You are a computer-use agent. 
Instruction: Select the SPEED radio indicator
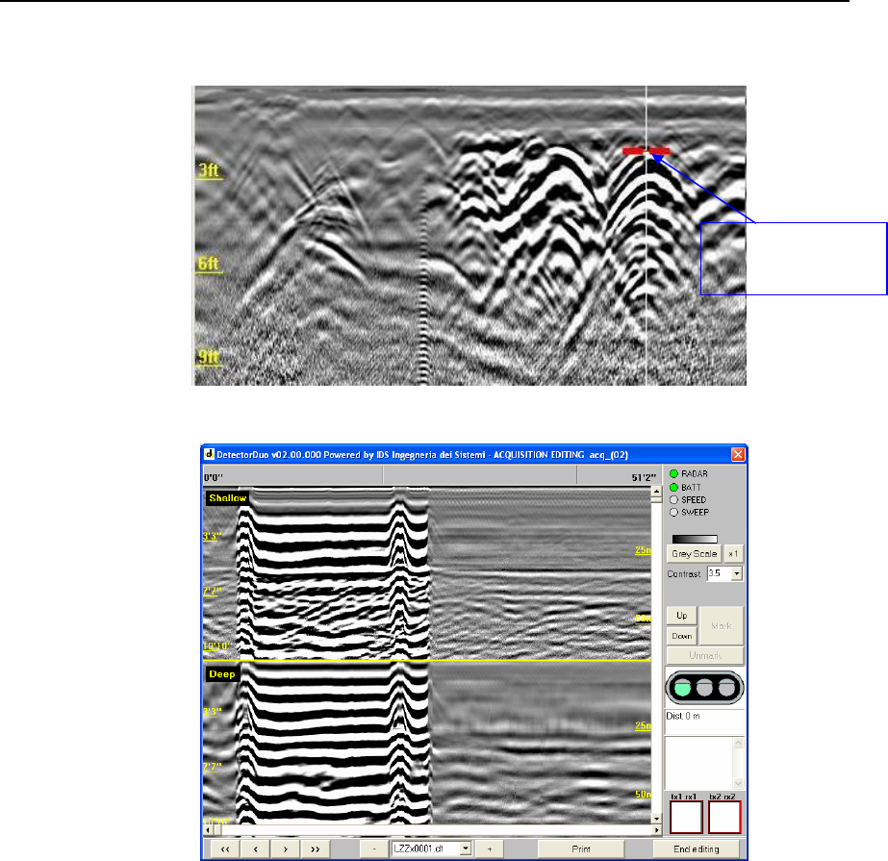(x=673, y=499)
